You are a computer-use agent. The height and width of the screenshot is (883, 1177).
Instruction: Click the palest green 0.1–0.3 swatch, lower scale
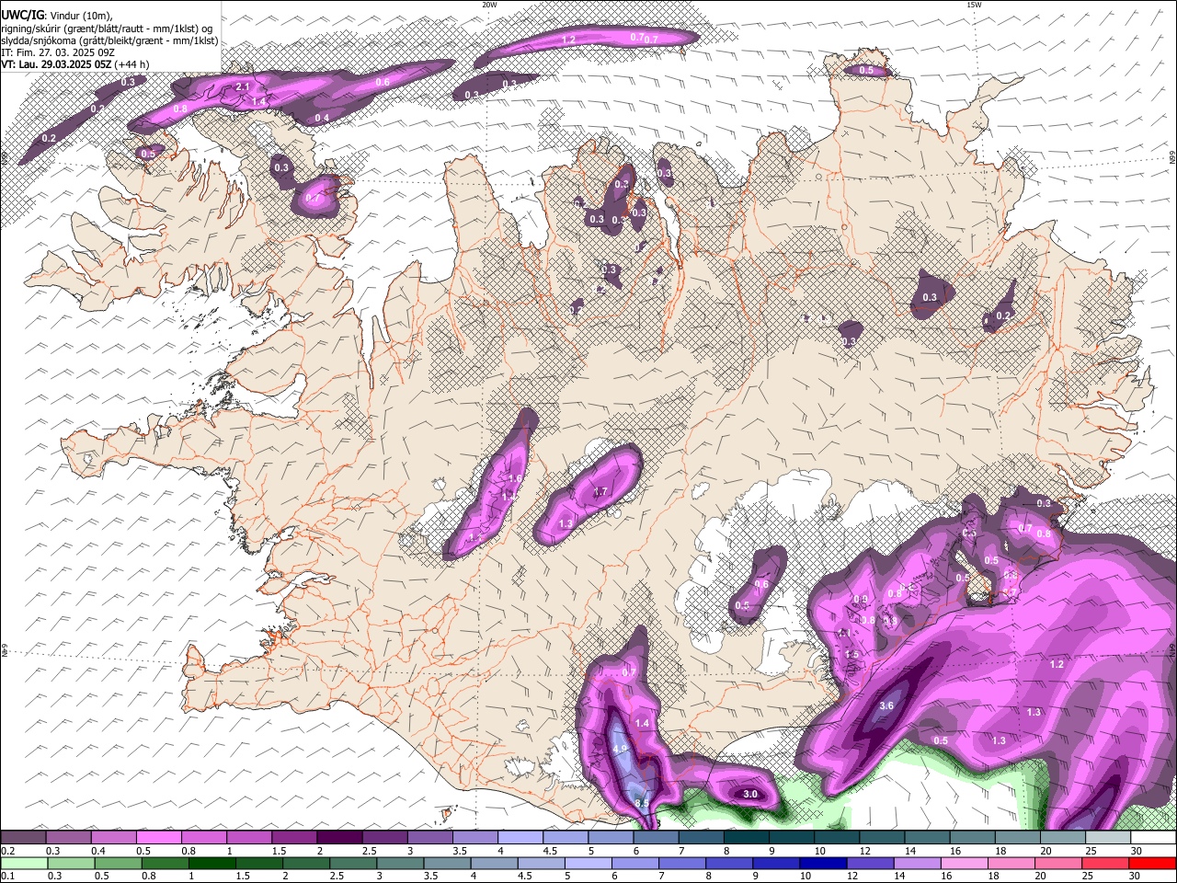[25, 863]
